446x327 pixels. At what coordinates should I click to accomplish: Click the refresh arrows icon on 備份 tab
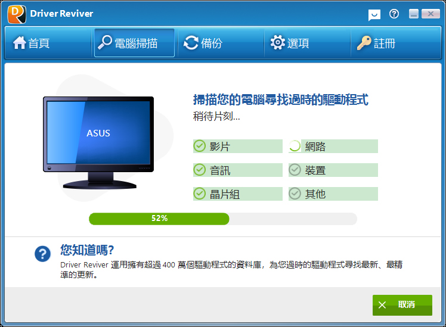pos(191,43)
